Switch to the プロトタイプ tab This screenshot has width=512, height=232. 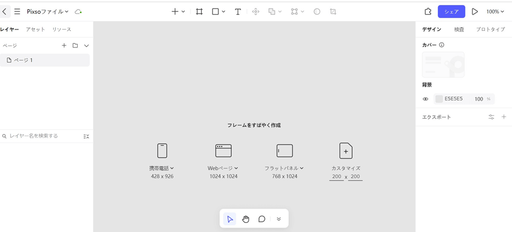pyautogui.click(x=490, y=29)
